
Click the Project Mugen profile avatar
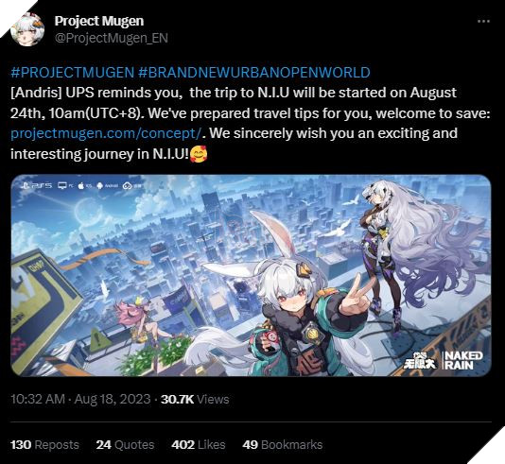(x=27, y=29)
